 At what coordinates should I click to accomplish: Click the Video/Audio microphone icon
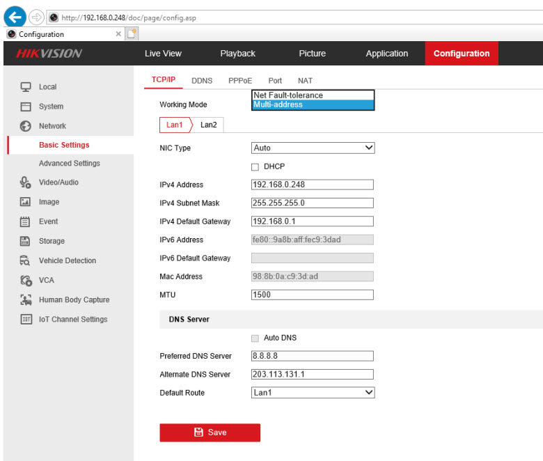pos(26,182)
